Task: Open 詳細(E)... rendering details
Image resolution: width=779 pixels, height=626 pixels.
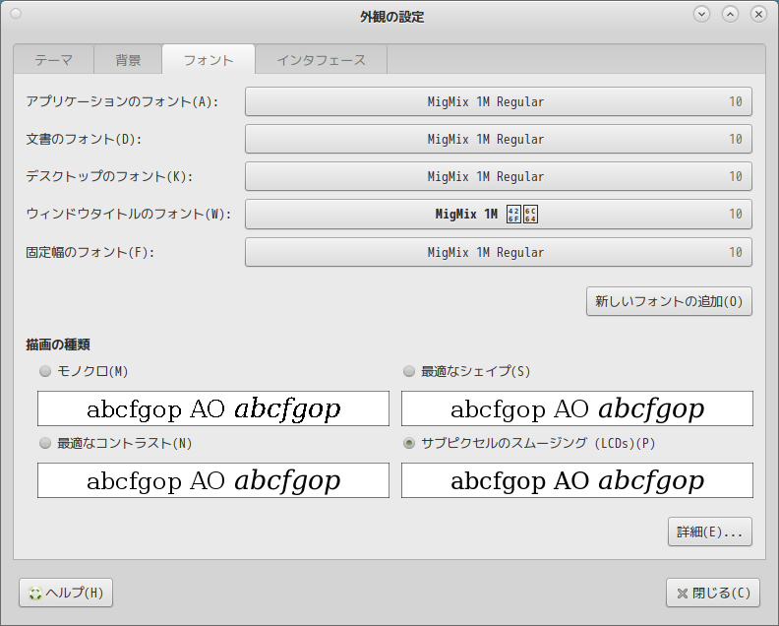Action: tap(709, 532)
